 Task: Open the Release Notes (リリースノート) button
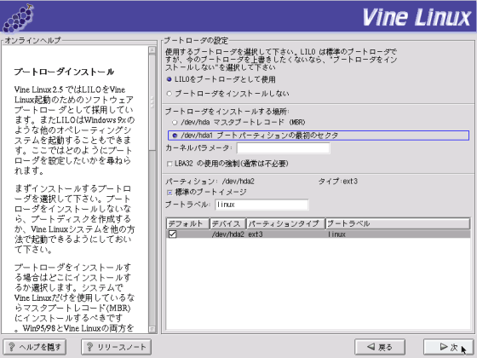tap(116, 347)
